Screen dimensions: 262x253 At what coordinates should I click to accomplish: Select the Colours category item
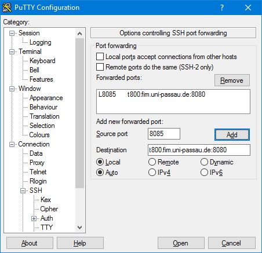tap(39, 135)
